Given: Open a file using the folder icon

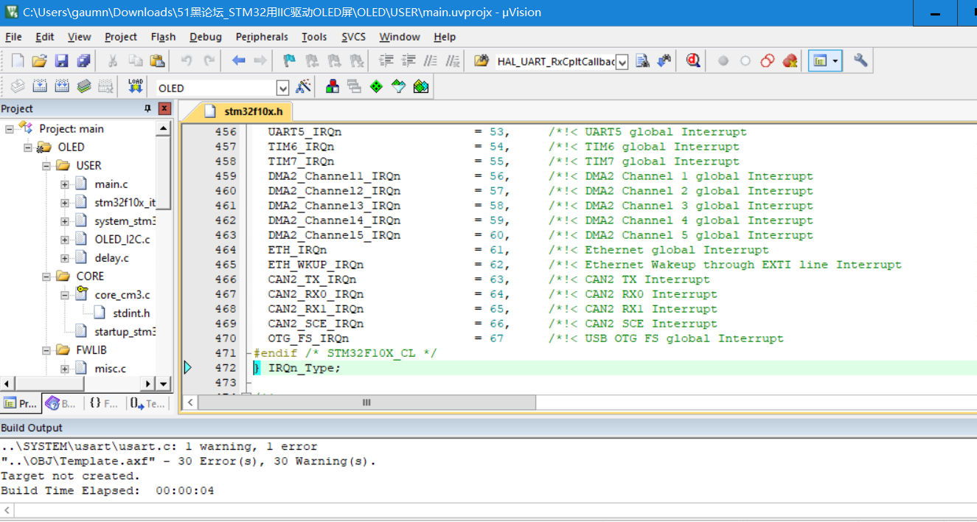Looking at the screenshot, I should pyautogui.click(x=40, y=60).
